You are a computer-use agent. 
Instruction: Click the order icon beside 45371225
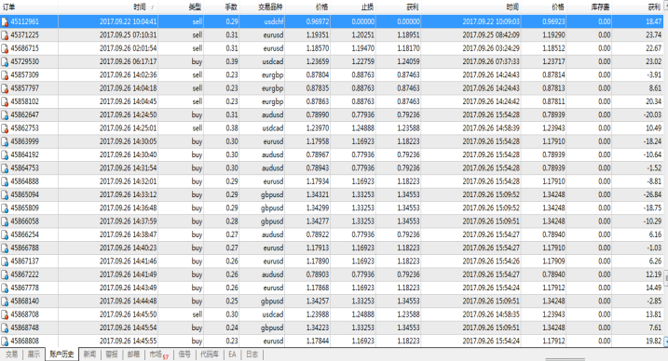5,35
